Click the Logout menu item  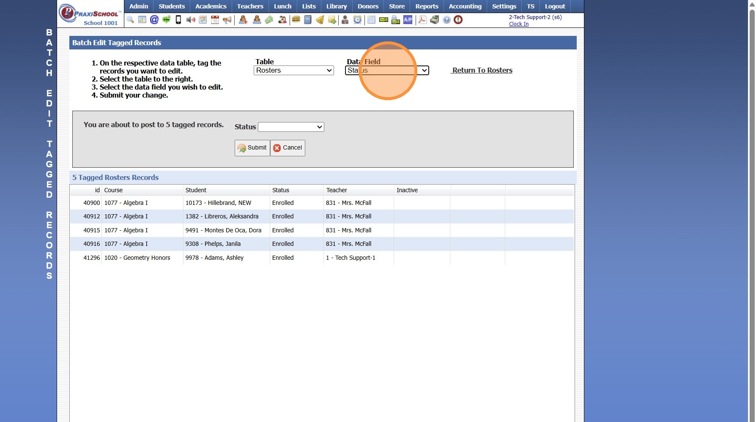[555, 6]
